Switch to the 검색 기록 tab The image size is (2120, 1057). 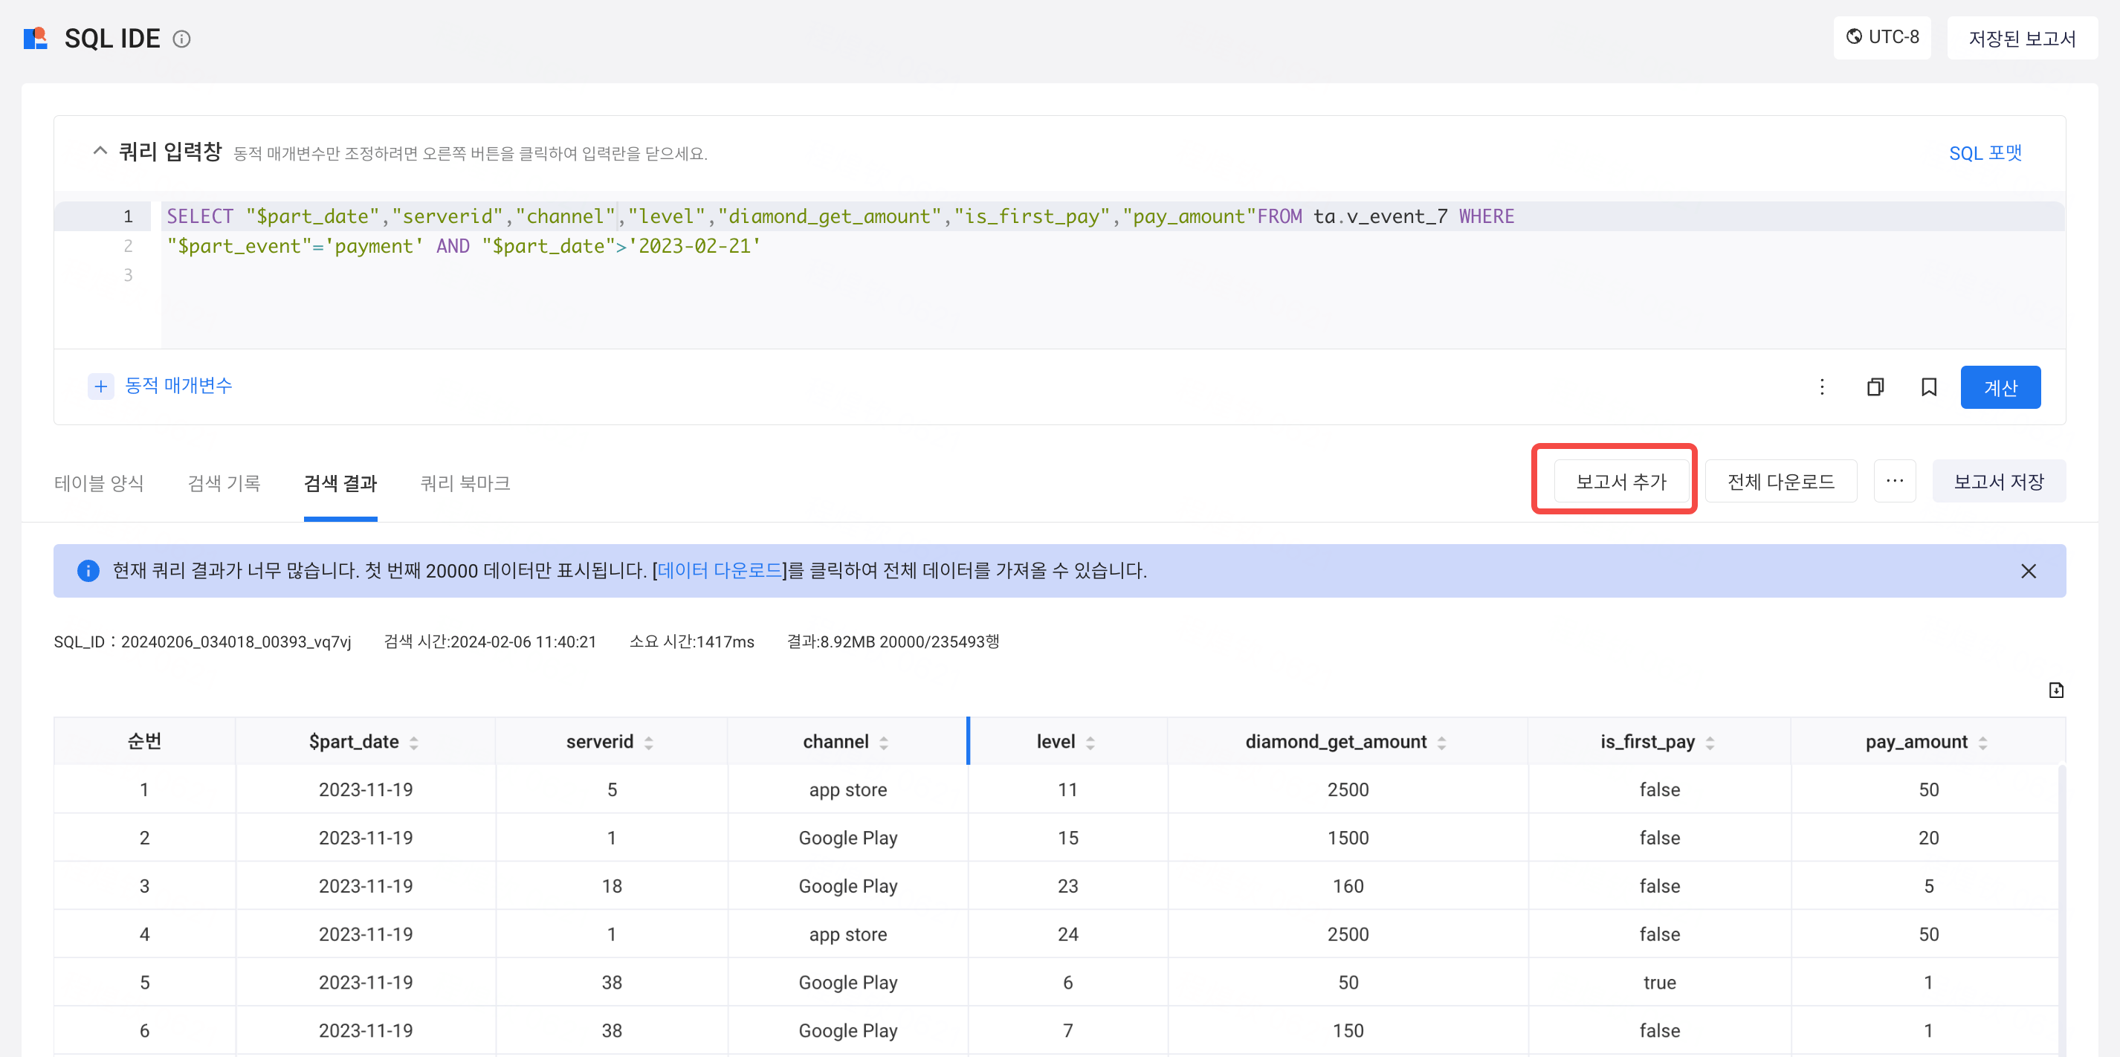(224, 482)
